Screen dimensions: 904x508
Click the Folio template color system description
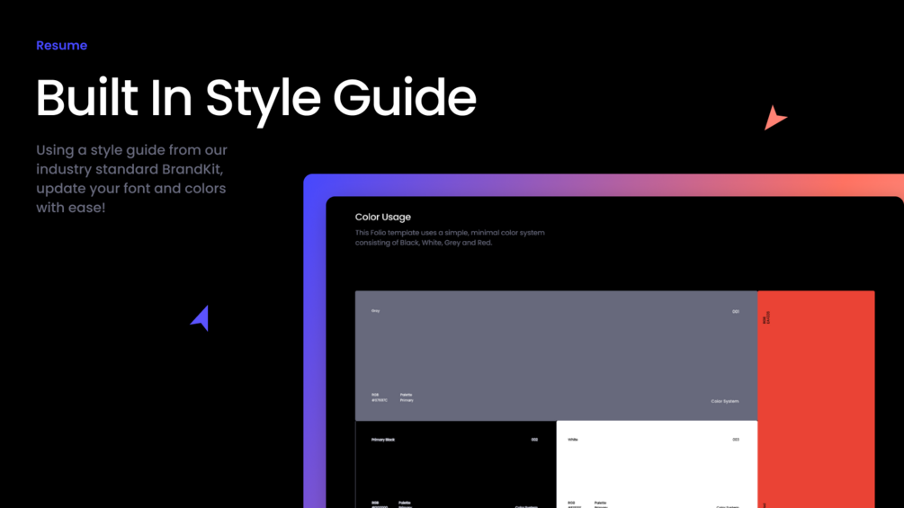[x=450, y=238]
